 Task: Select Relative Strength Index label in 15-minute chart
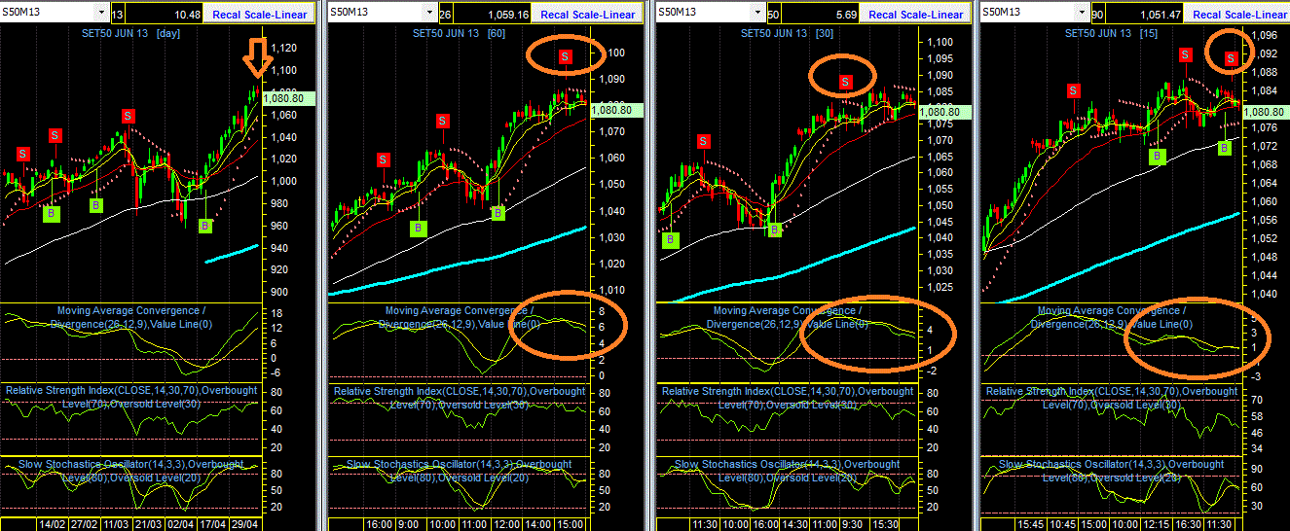pyautogui.click(x=1112, y=397)
